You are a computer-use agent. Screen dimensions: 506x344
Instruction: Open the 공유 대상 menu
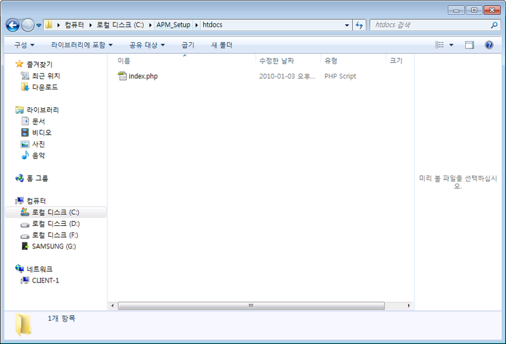(147, 45)
